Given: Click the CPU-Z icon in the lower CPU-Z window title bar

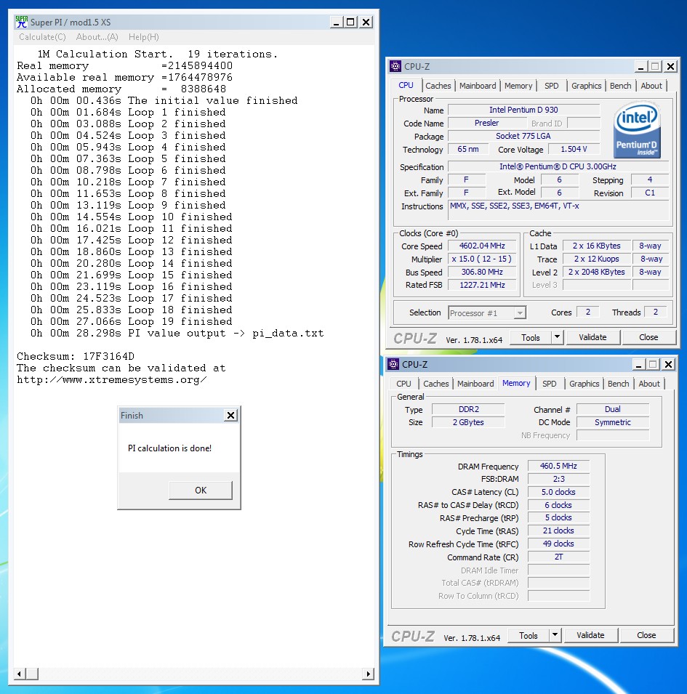Looking at the screenshot, I should click(393, 364).
